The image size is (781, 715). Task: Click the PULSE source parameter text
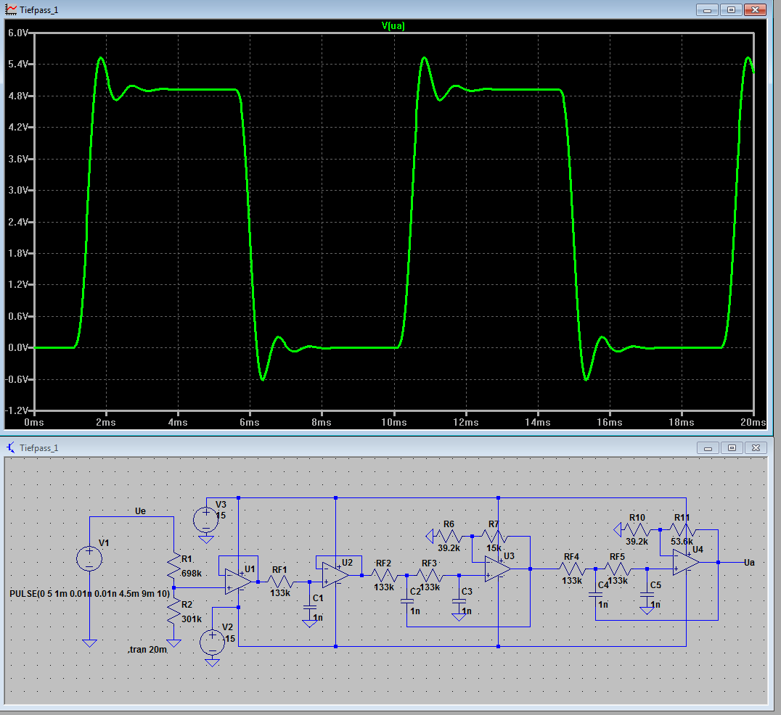coord(90,594)
